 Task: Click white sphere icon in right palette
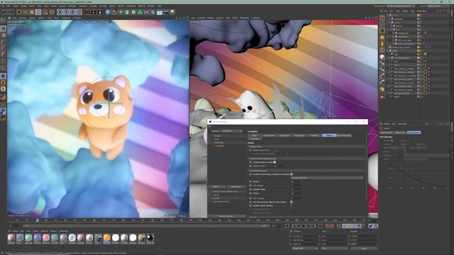[382, 57]
